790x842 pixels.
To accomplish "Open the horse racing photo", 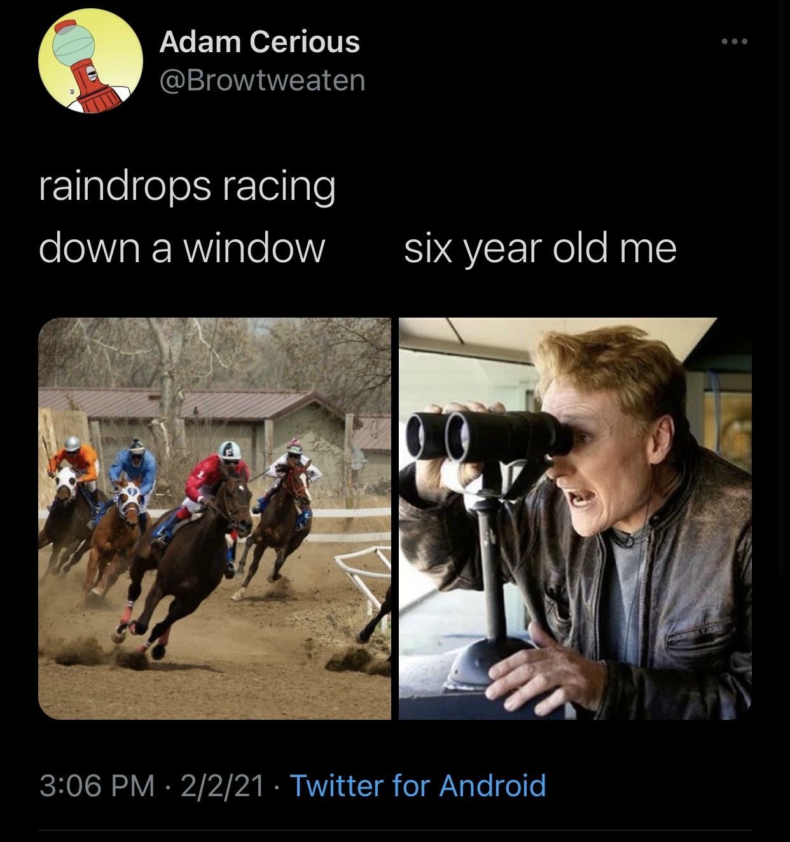I will [x=214, y=518].
